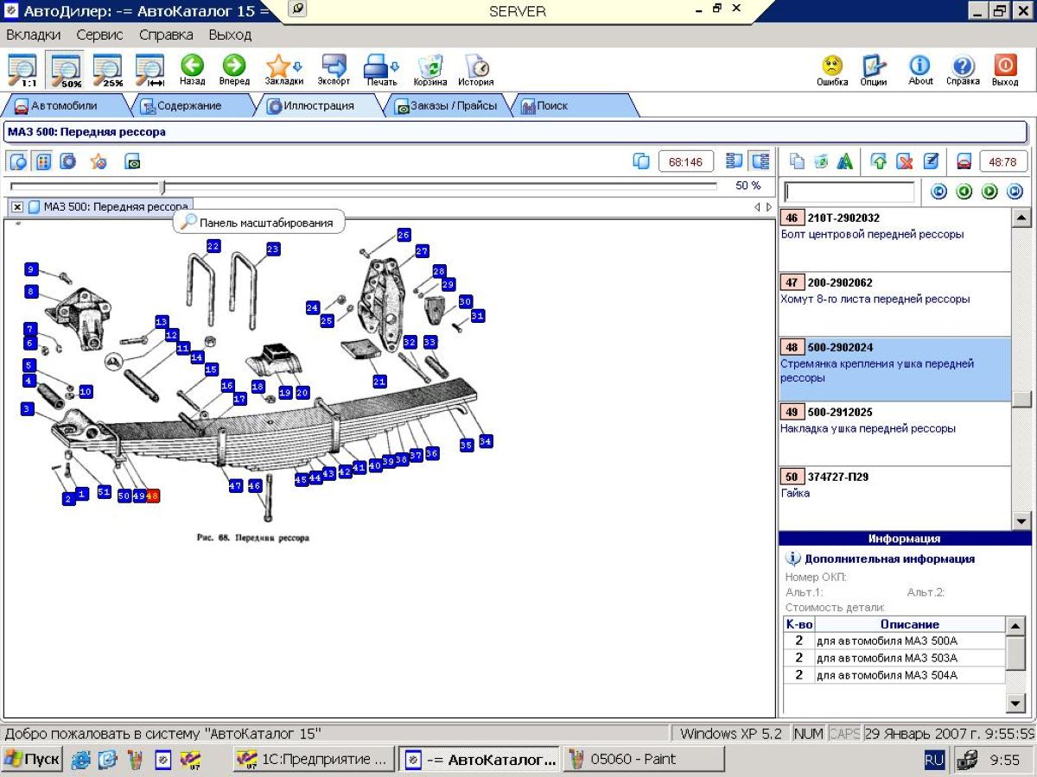Switch to the Содержание tab
The image size is (1037, 777).
189,105
